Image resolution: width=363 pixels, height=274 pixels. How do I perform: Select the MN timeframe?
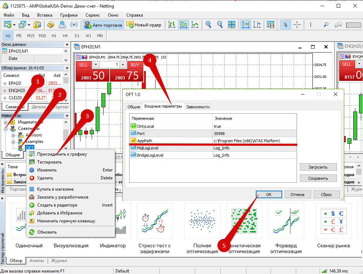(100, 36)
